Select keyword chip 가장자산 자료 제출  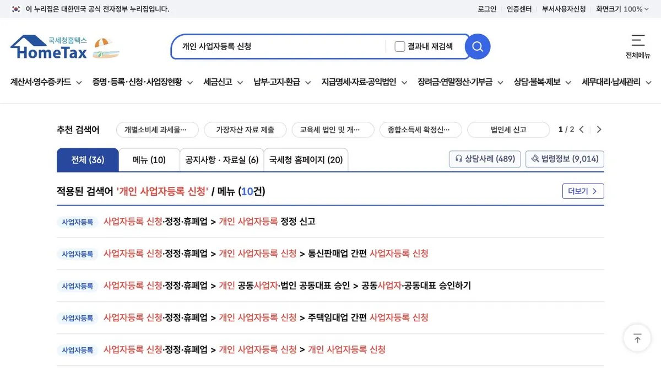coord(245,130)
